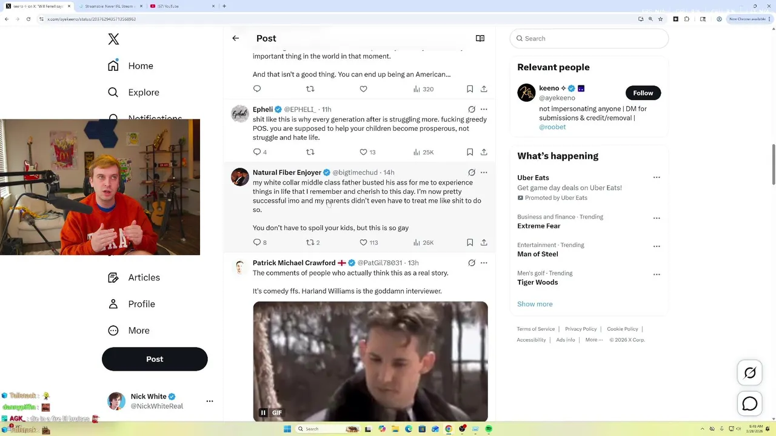Open Grok icon on Patrick Michael Crawford's post
The height and width of the screenshot is (436, 776).
click(x=472, y=263)
